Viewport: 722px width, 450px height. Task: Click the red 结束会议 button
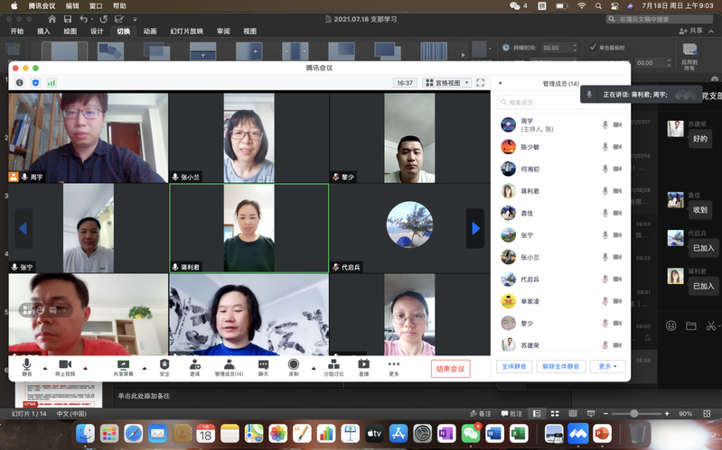click(x=450, y=368)
